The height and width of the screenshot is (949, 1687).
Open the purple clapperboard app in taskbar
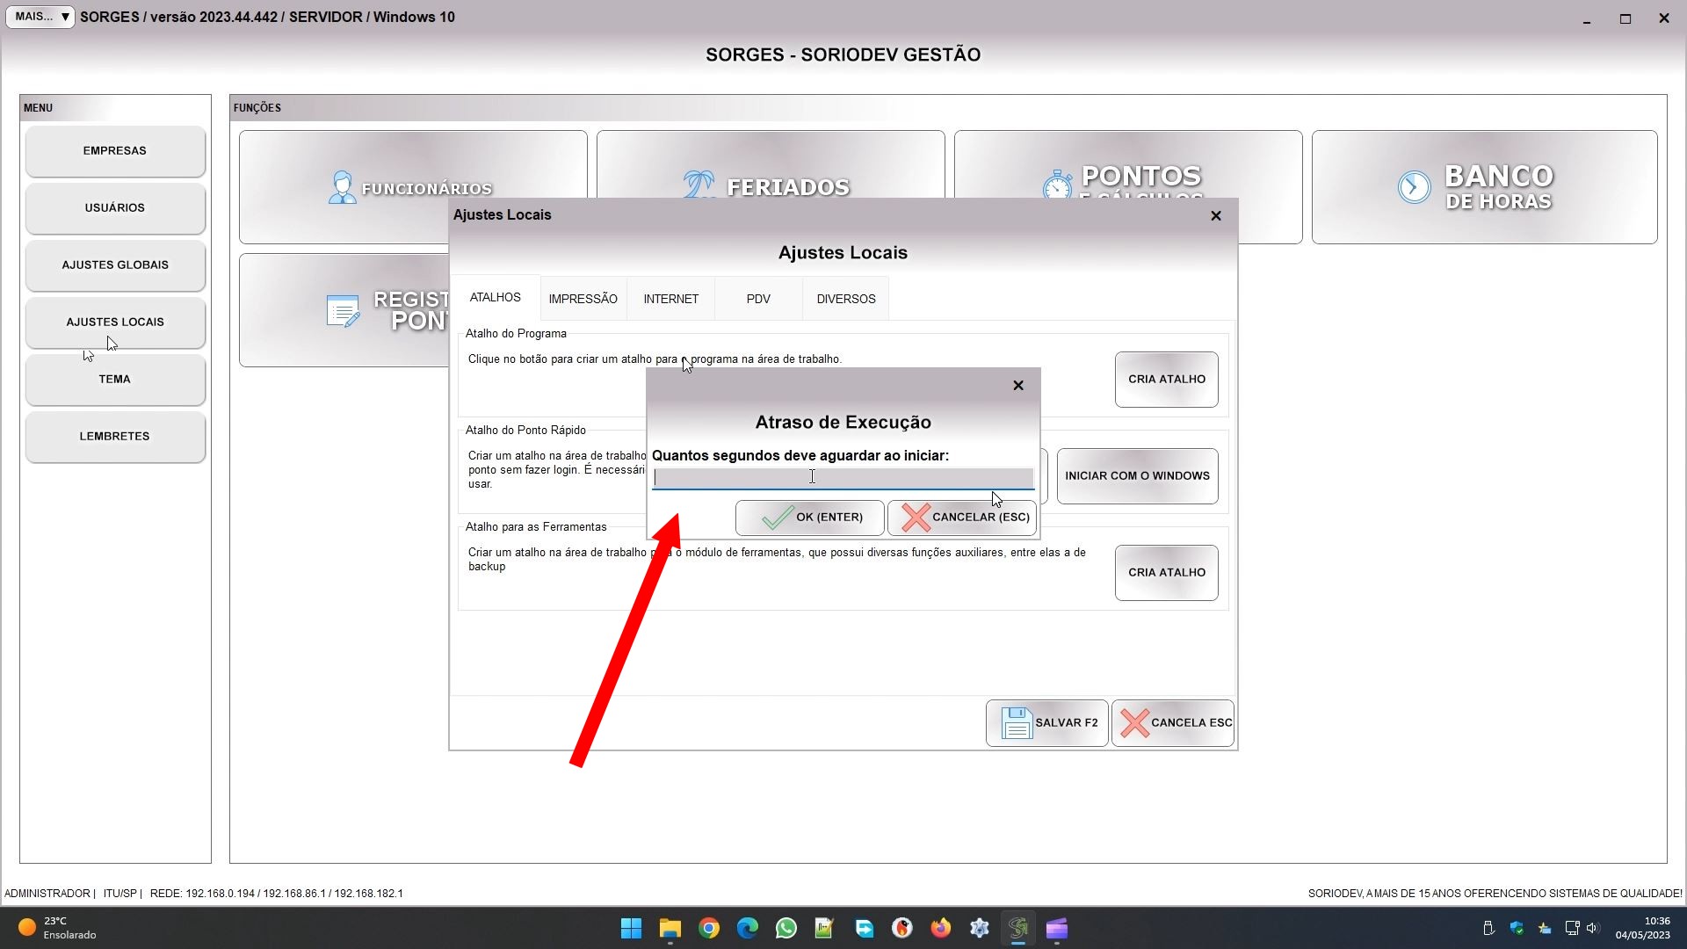point(1057,929)
